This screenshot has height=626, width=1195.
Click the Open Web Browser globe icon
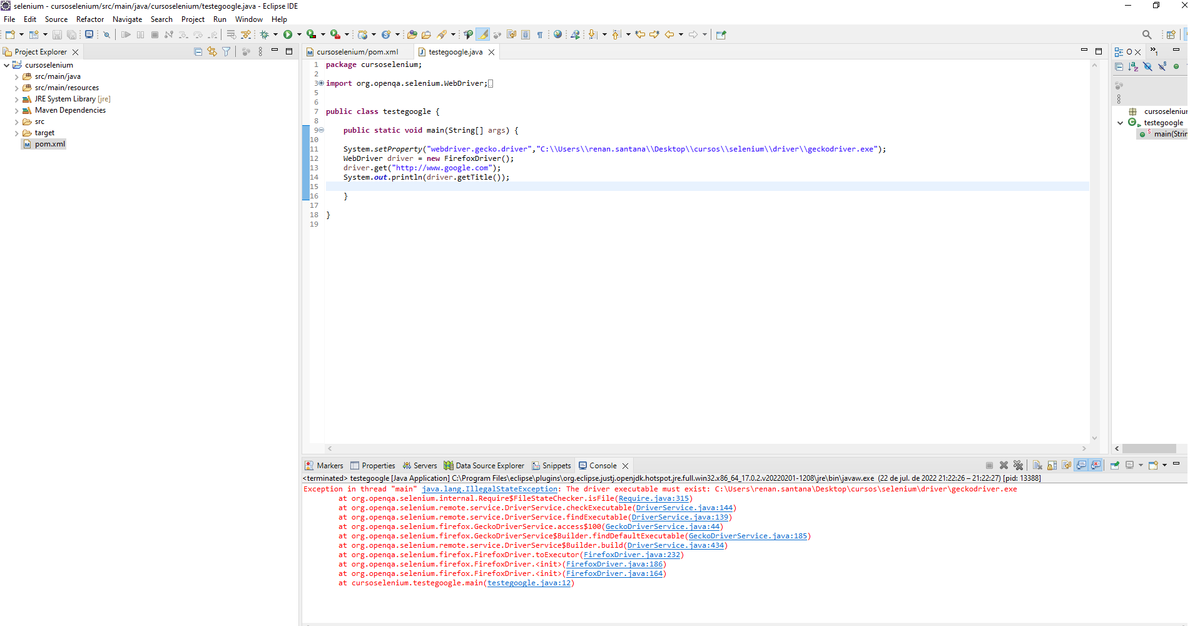click(557, 34)
